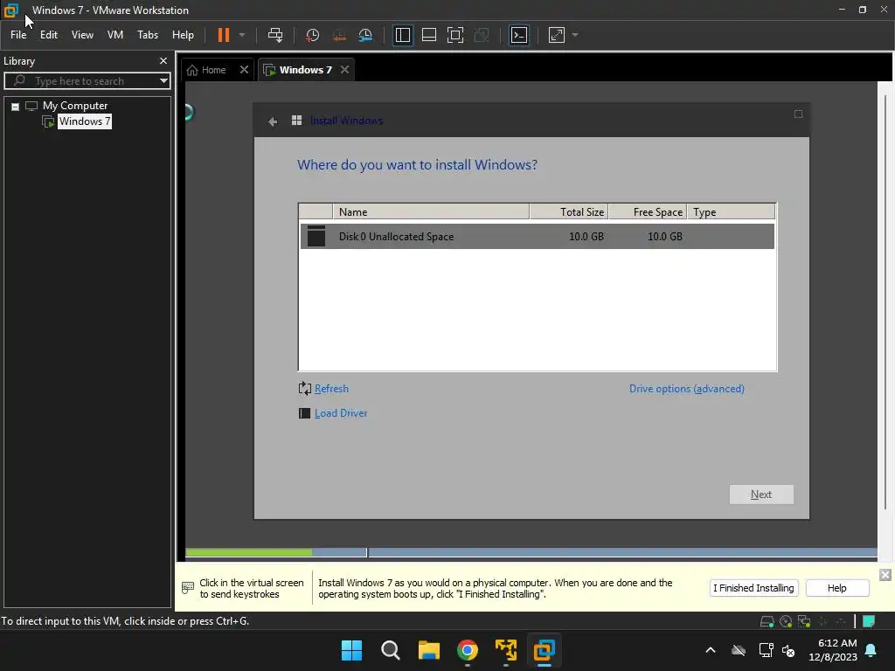Select Windows 7 in the library tree
The image size is (895, 671).
[x=85, y=121]
